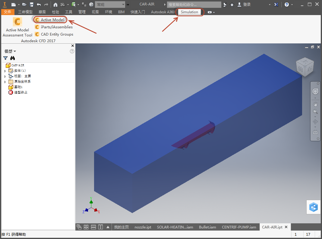Viewport: 322px width, 239px height.
Task: Select the 造型终止 end-of-part marker
Action: coord(18,93)
